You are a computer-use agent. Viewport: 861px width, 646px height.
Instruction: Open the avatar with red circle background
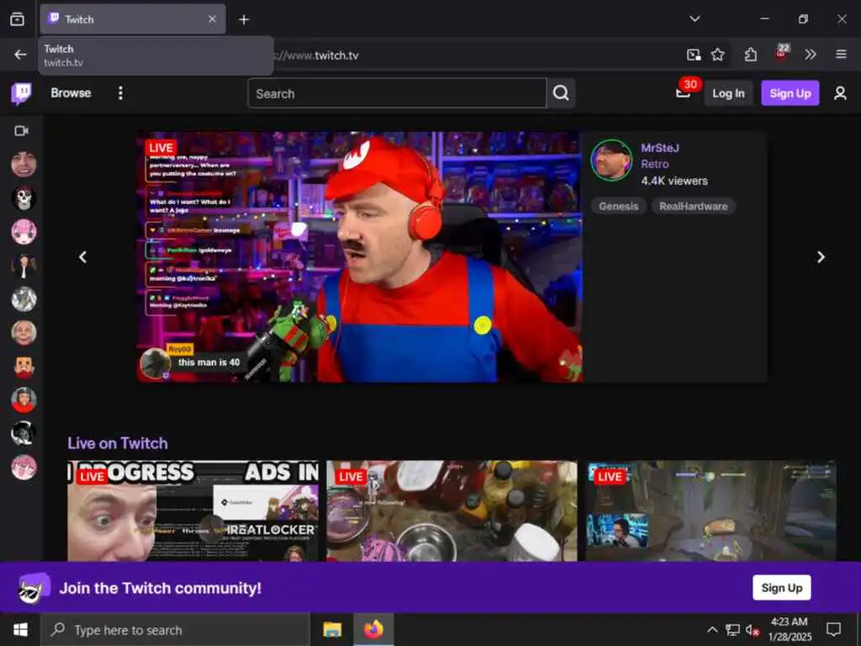click(24, 400)
